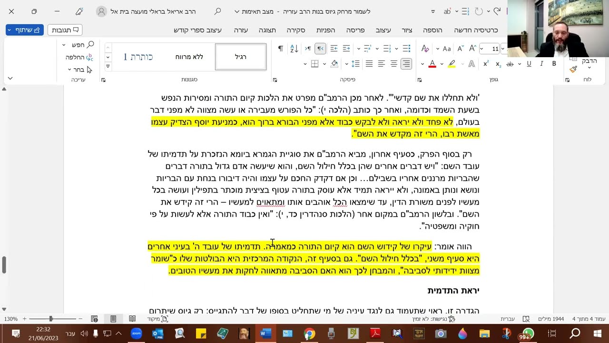
Task: Click the zoom slider in status bar
Action: coord(51,319)
